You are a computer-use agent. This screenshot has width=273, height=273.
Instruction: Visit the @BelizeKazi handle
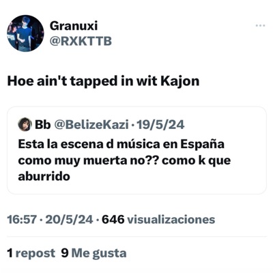click(x=91, y=125)
